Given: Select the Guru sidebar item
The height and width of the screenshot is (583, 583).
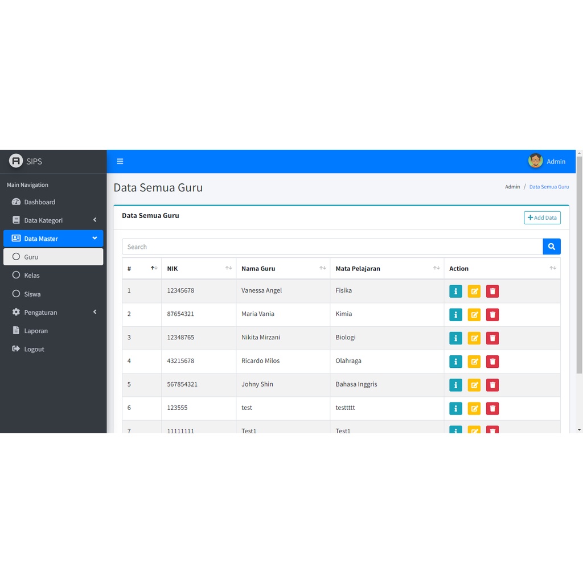Looking at the screenshot, I should tap(53, 257).
